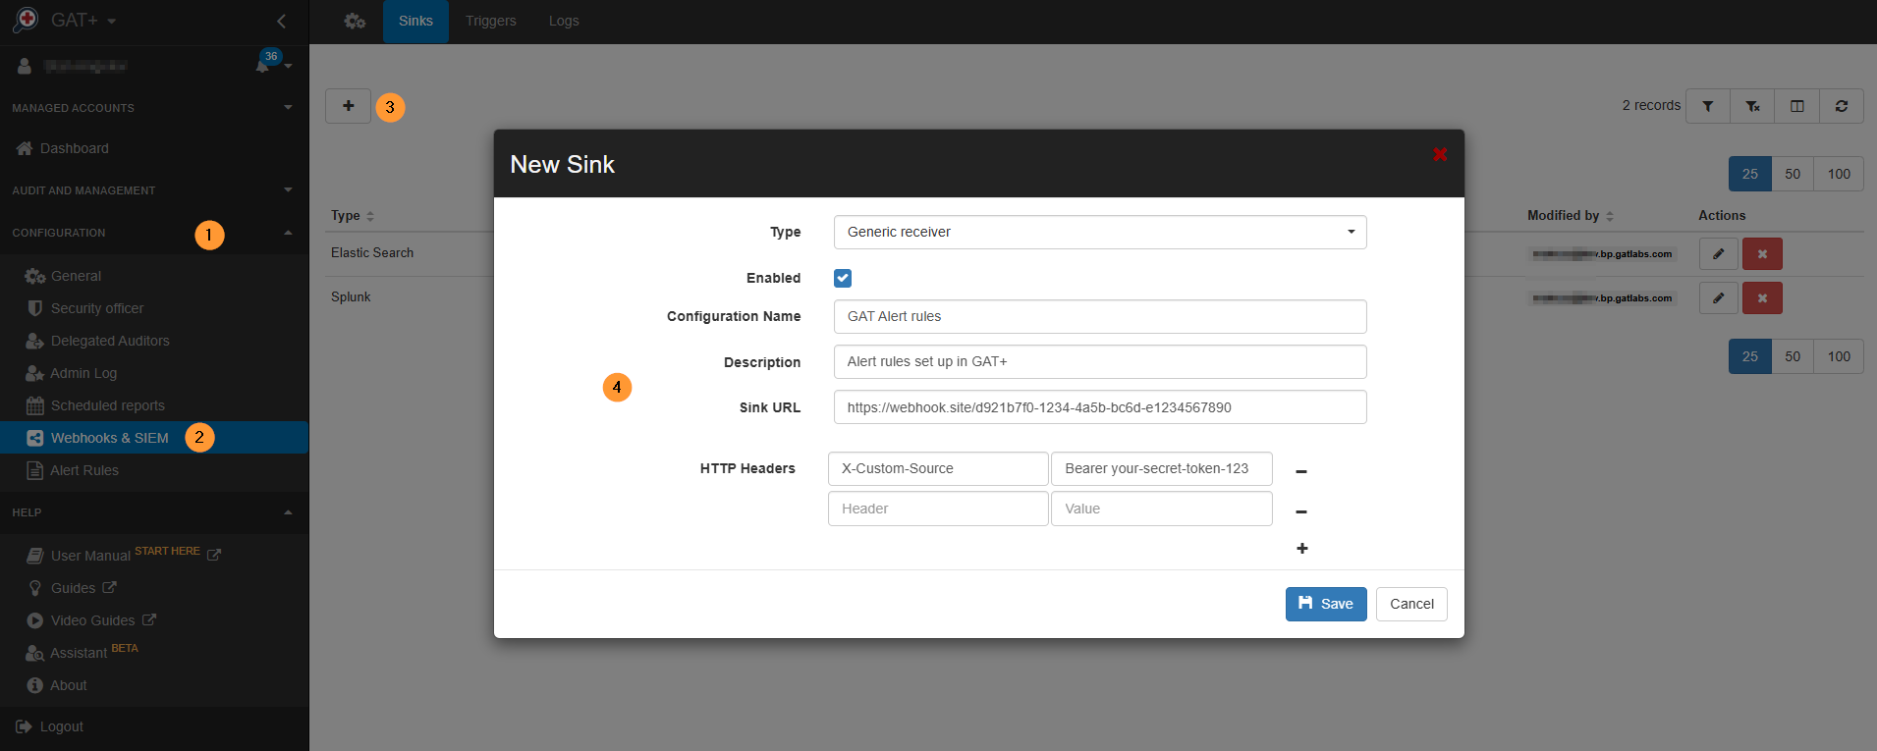Open Delegated Auditors page
Screen dimensions: 1877x751
[110, 341]
